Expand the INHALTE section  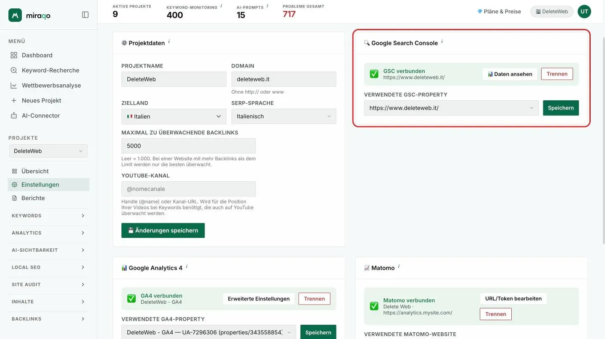(x=48, y=302)
